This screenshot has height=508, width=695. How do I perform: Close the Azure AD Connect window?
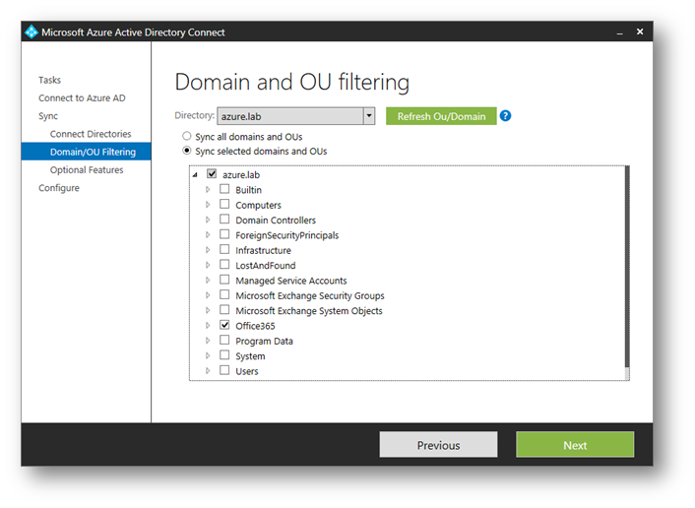click(640, 32)
